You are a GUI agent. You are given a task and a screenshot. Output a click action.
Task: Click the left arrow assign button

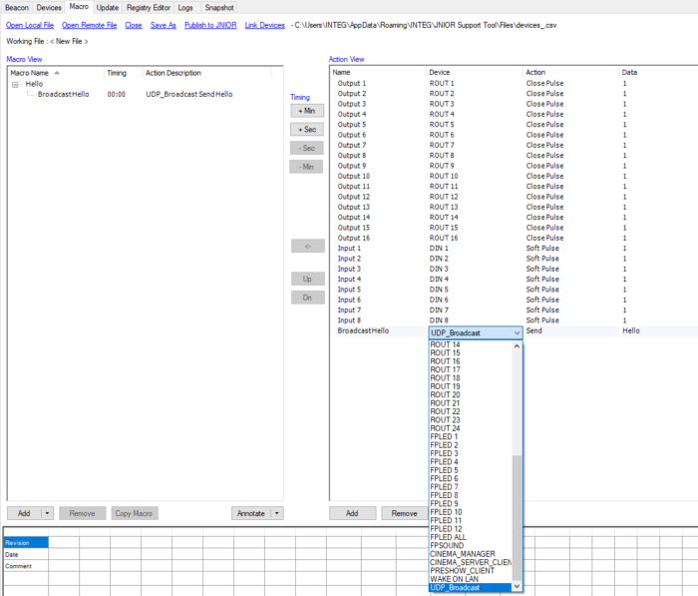coord(307,246)
